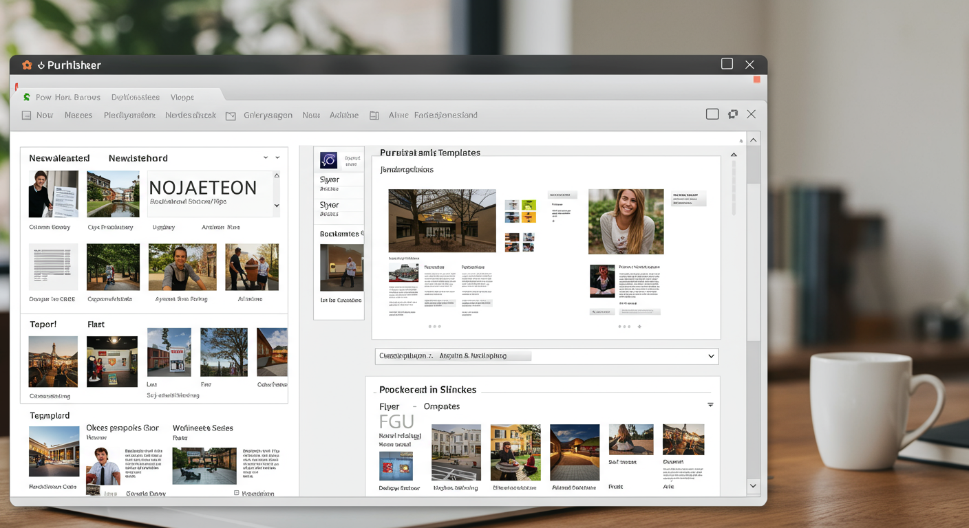
Task: Click the orange Publisher app icon in title bar
Action: pos(27,65)
